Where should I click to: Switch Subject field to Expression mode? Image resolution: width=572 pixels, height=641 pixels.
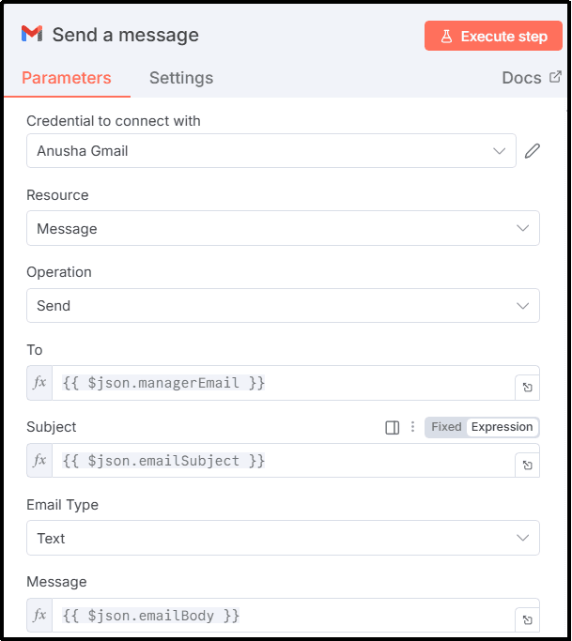coord(502,427)
